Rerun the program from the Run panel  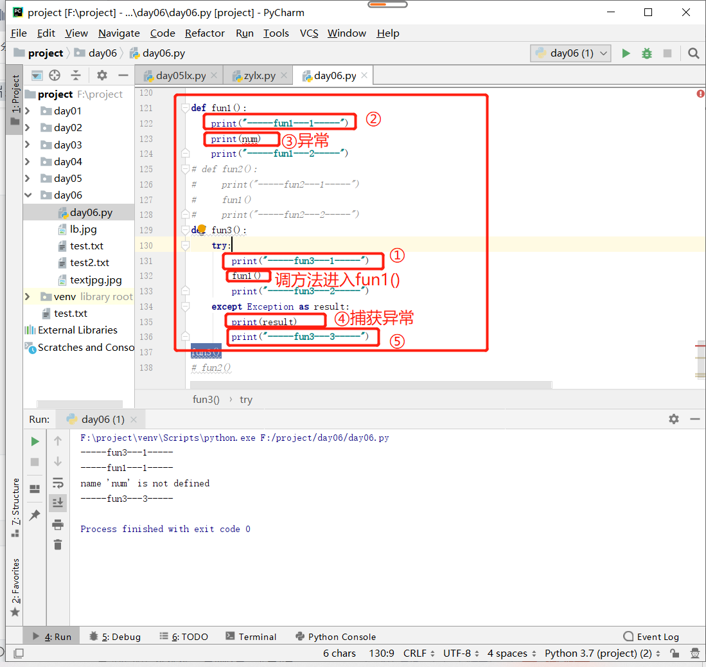(35, 441)
